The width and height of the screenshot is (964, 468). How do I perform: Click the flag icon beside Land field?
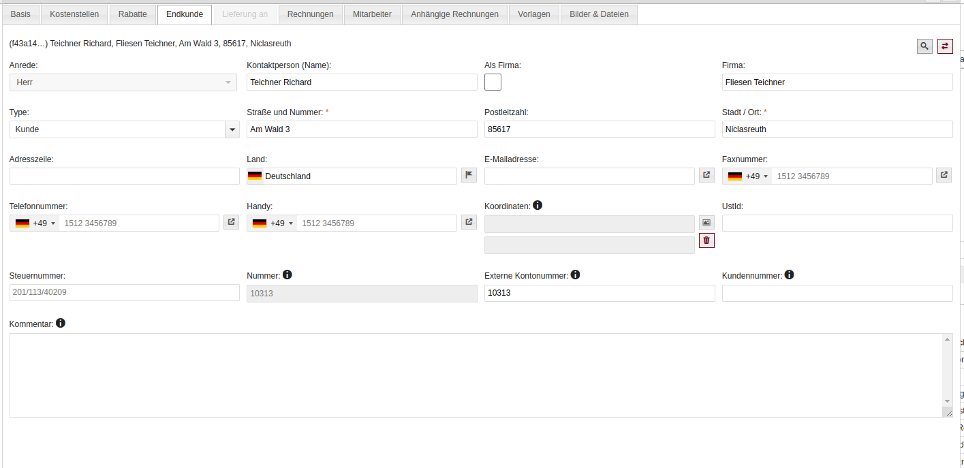pos(469,175)
